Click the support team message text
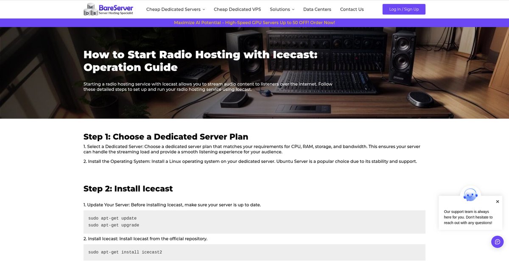Viewport: 509px width, 263px height. pos(468,217)
